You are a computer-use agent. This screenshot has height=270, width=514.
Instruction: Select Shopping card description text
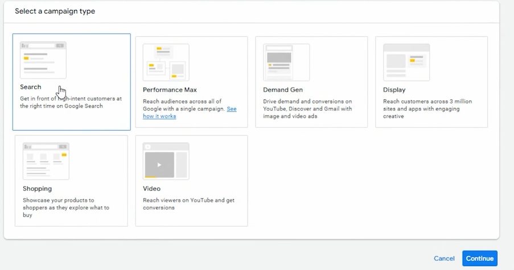[x=66, y=207]
